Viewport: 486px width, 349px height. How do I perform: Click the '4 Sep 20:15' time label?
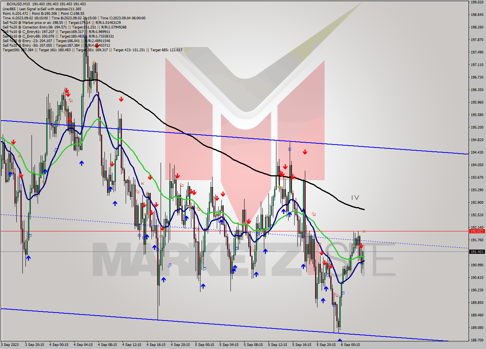coord(181,345)
